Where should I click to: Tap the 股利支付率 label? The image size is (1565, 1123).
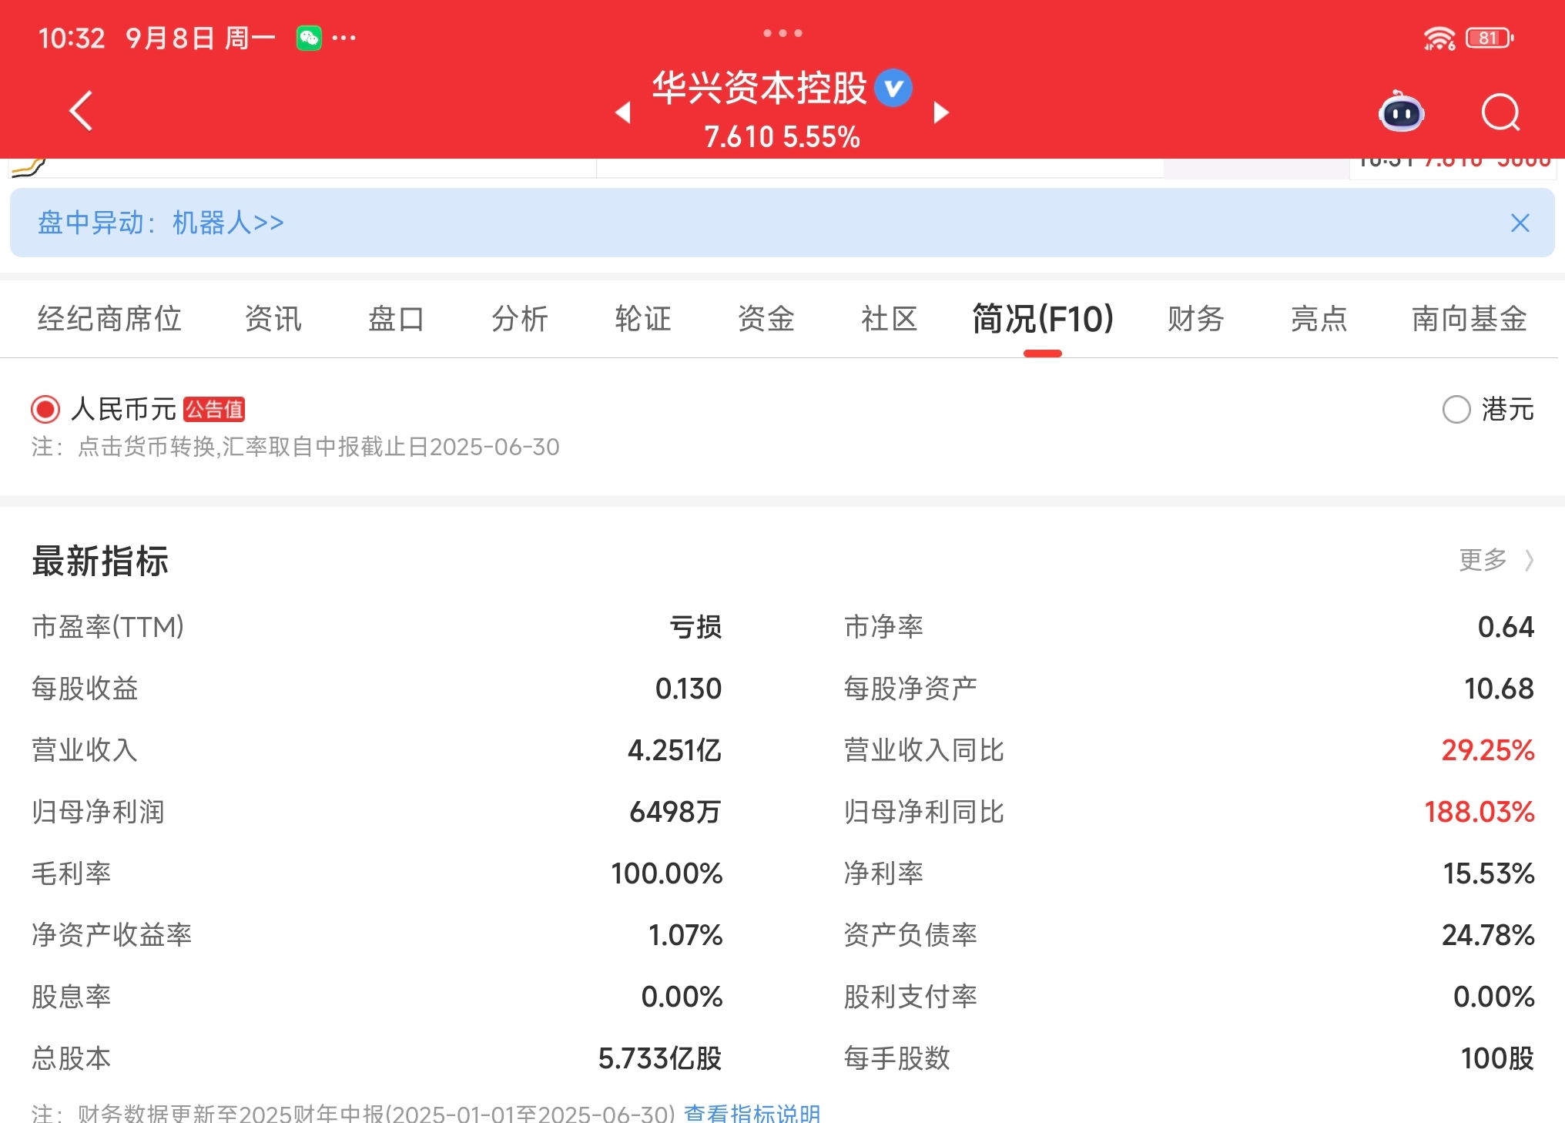(x=910, y=997)
